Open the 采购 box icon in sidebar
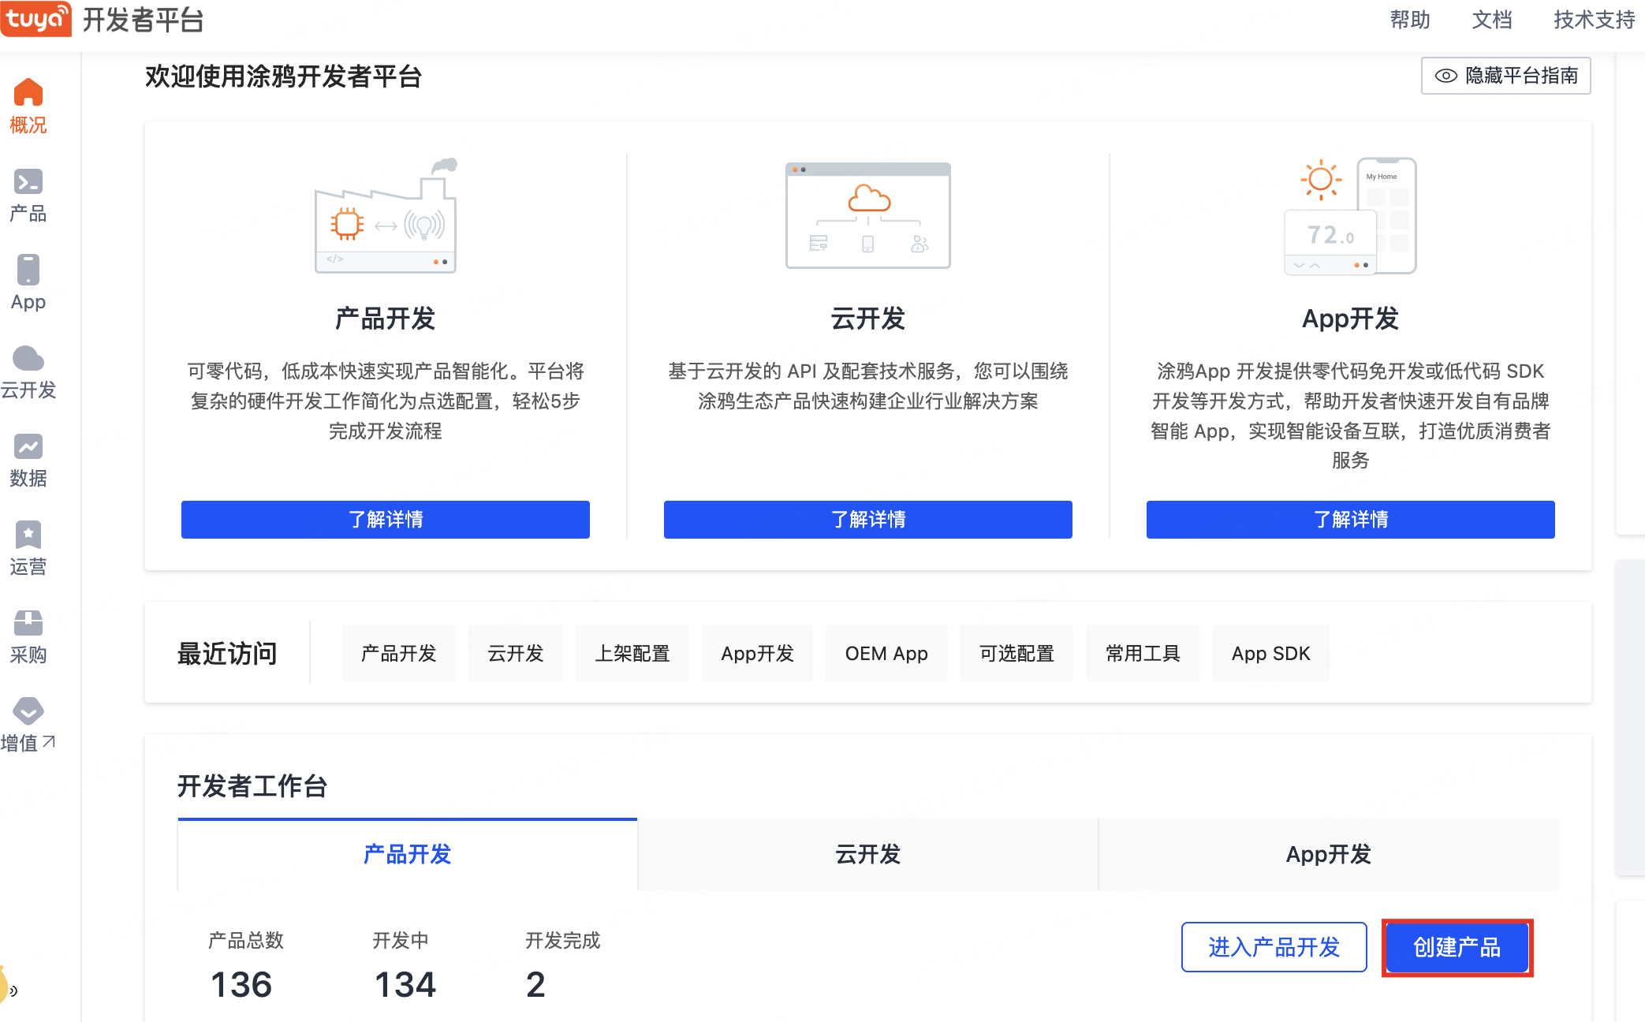The image size is (1645, 1022). pos(28,623)
